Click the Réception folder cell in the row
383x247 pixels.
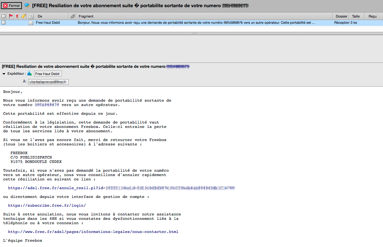click(x=342, y=23)
